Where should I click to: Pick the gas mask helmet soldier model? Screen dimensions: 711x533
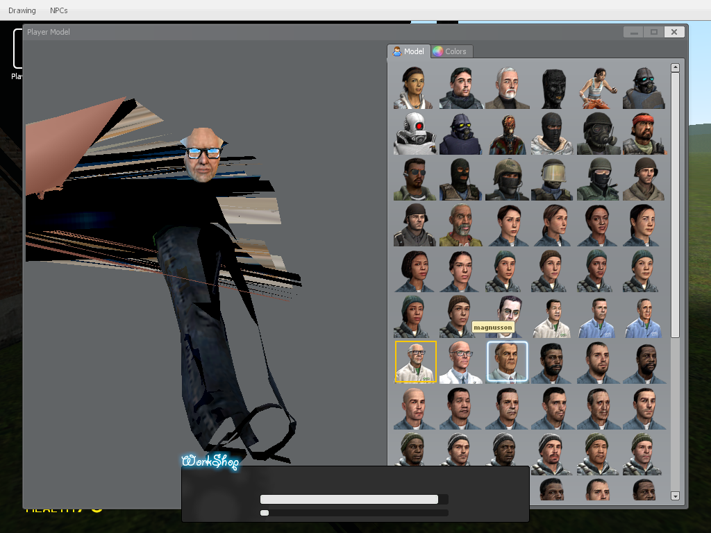599,134
